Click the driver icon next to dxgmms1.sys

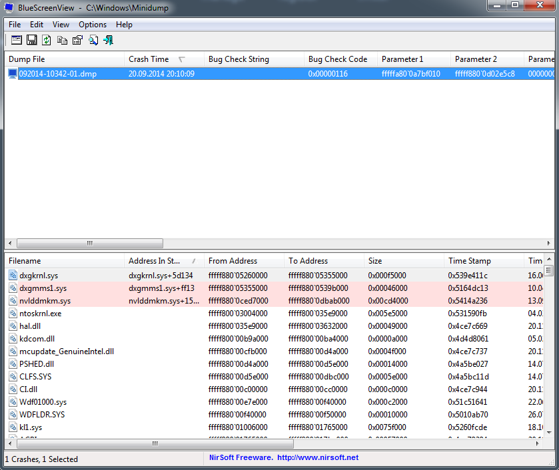coord(13,288)
